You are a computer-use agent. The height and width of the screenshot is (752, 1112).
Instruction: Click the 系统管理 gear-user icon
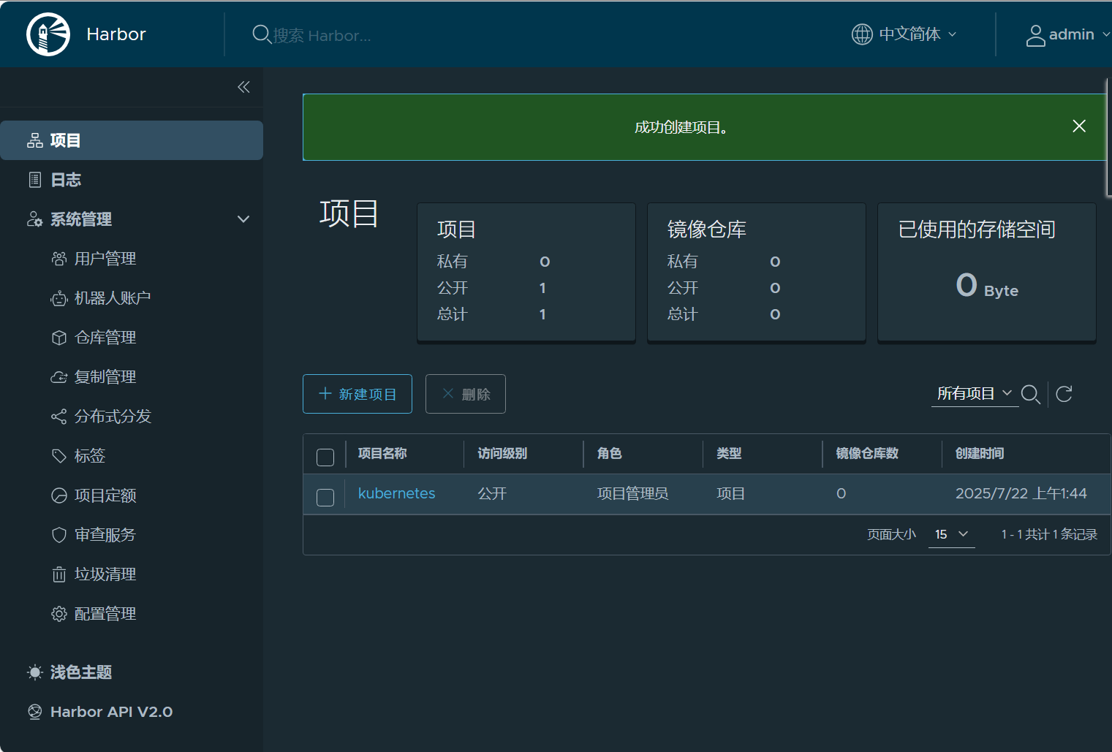tap(35, 219)
